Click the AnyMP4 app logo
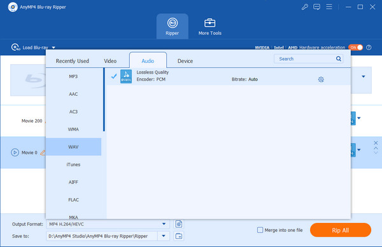This screenshot has width=382, height=247. coord(13,7)
